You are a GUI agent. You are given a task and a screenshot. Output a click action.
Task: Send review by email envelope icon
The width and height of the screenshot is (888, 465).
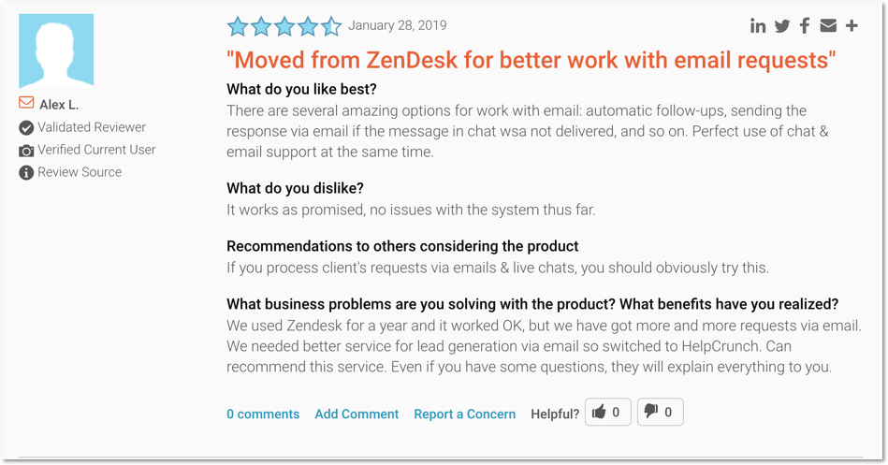click(828, 25)
